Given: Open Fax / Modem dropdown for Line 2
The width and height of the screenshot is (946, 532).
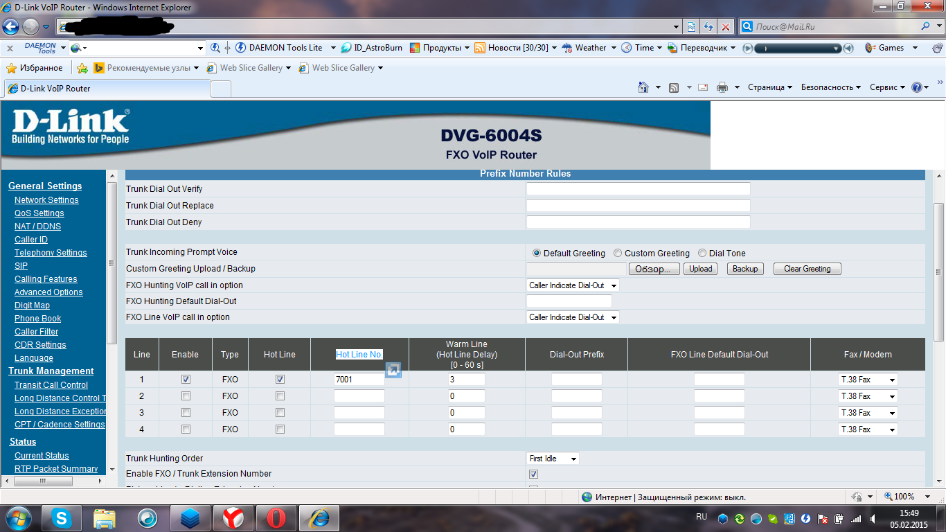Looking at the screenshot, I should [x=868, y=396].
